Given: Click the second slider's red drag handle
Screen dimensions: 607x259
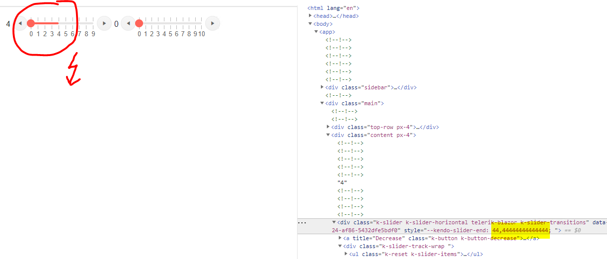Looking at the screenshot, I should (x=139, y=23).
